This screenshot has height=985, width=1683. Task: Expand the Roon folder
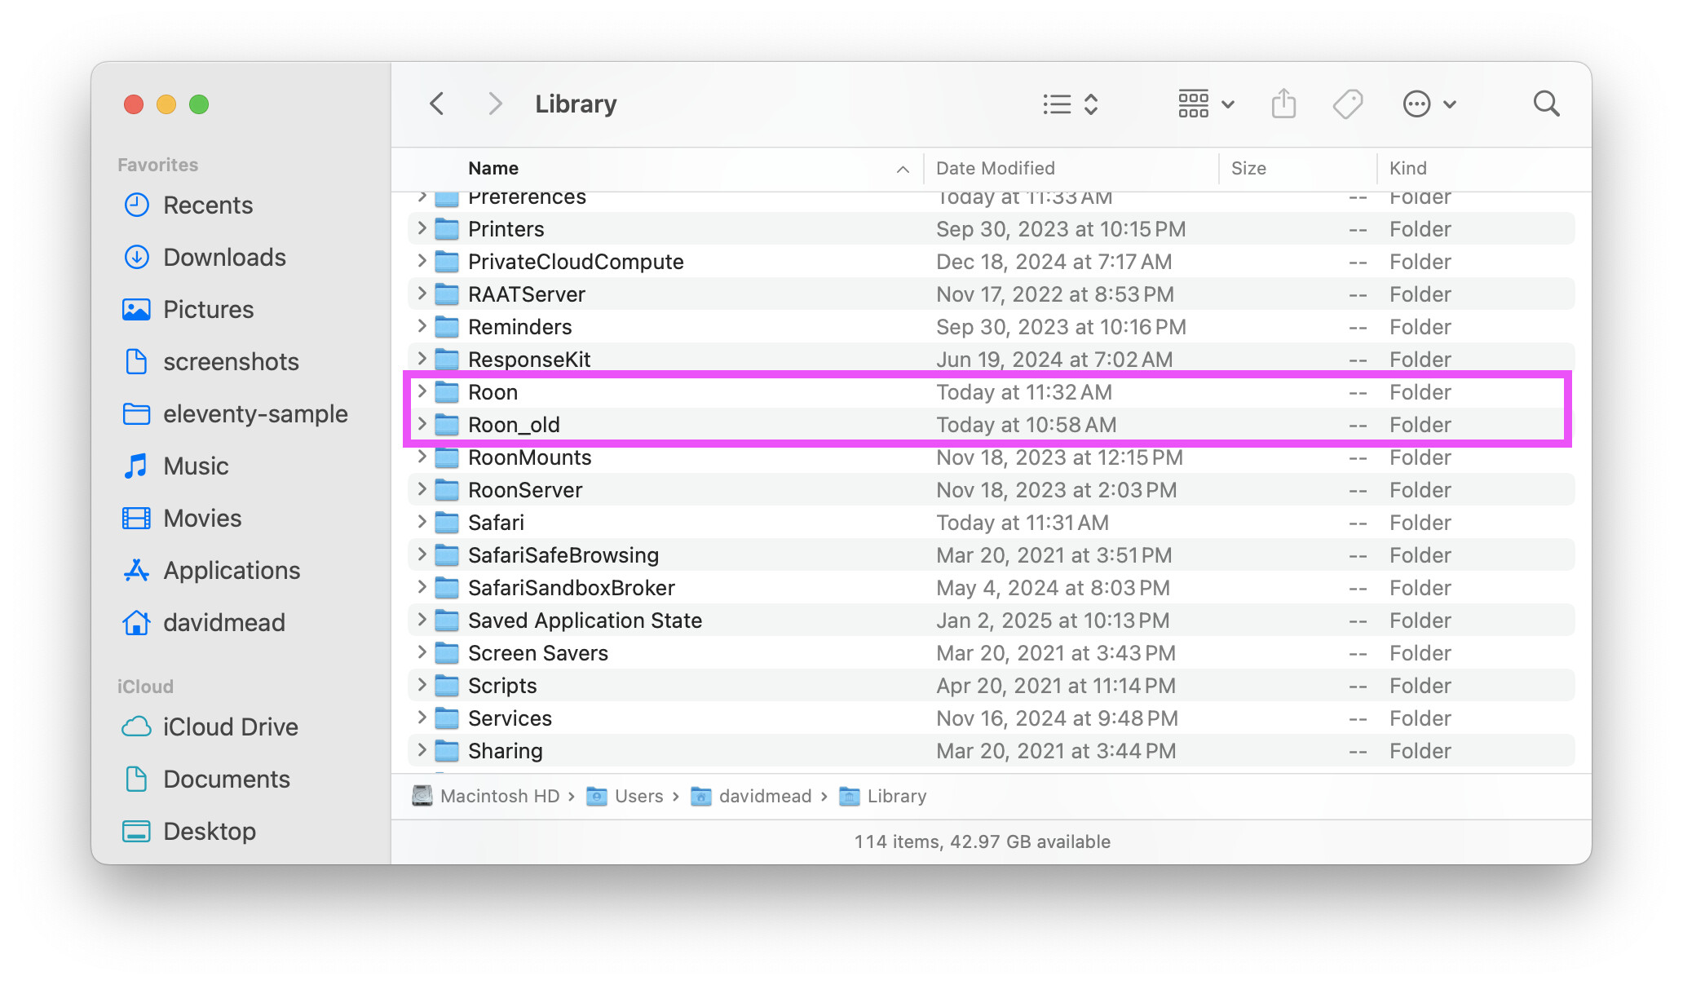(x=422, y=391)
